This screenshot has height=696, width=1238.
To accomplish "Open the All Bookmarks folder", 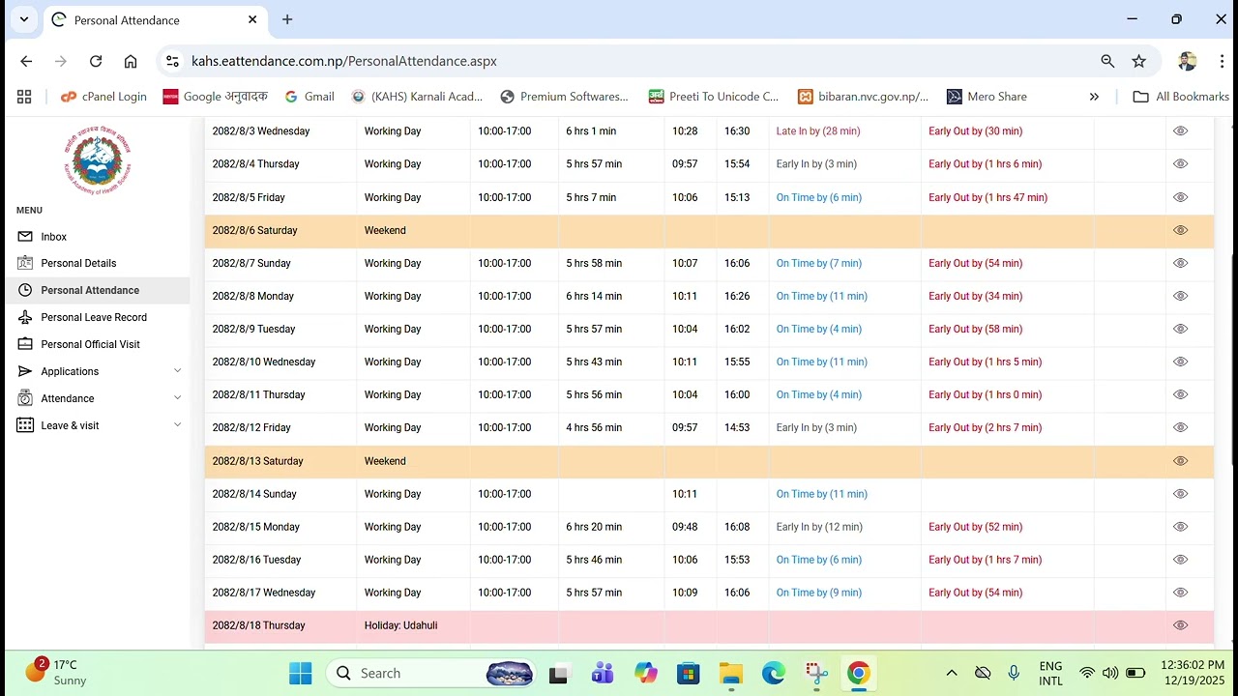I will [1181, 97].
